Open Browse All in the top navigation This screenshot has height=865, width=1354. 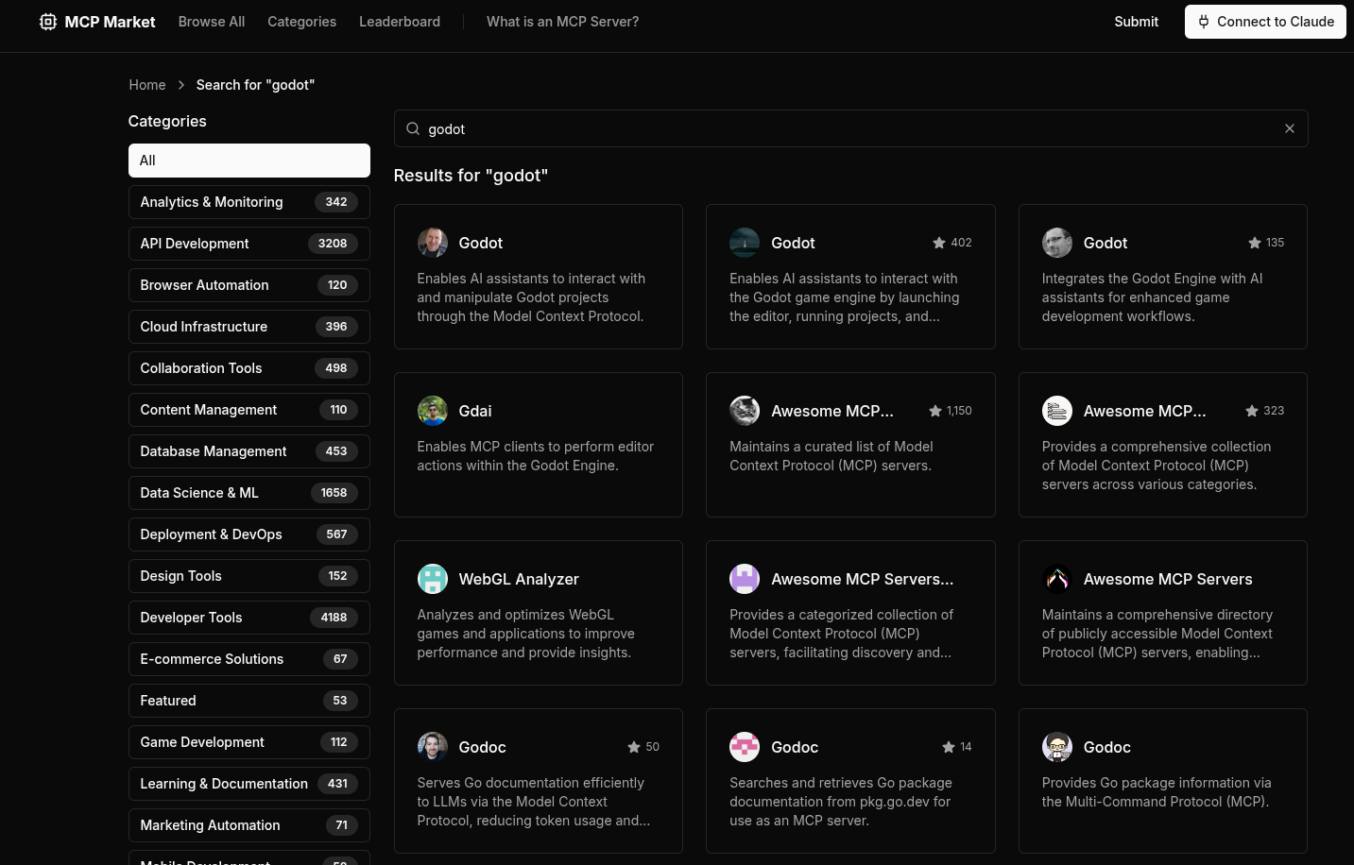click(212, 22)
